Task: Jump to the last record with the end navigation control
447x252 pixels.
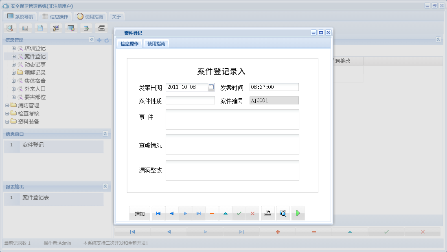Action: click(199, 213)
